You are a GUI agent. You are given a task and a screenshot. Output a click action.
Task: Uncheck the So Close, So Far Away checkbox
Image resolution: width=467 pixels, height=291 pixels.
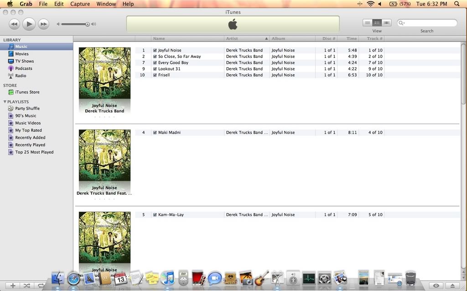click(x=155, y=56)
